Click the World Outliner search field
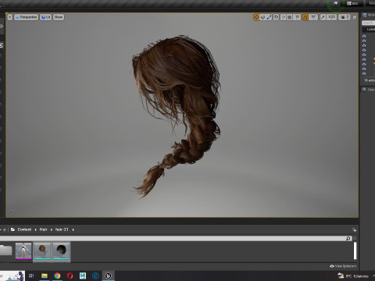Screen dimensions: 375x281 coord(369,23)
